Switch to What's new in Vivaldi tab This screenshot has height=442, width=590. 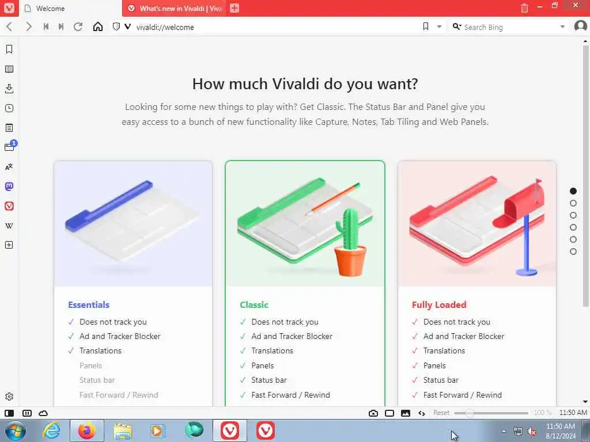coord(175,8)
